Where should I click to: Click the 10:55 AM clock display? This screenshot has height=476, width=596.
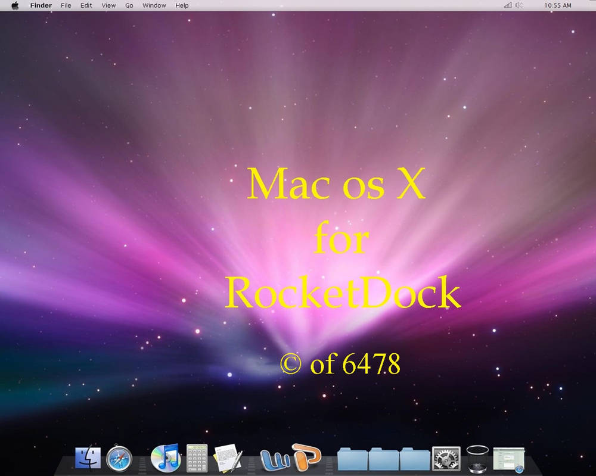[x=559, y=5]
